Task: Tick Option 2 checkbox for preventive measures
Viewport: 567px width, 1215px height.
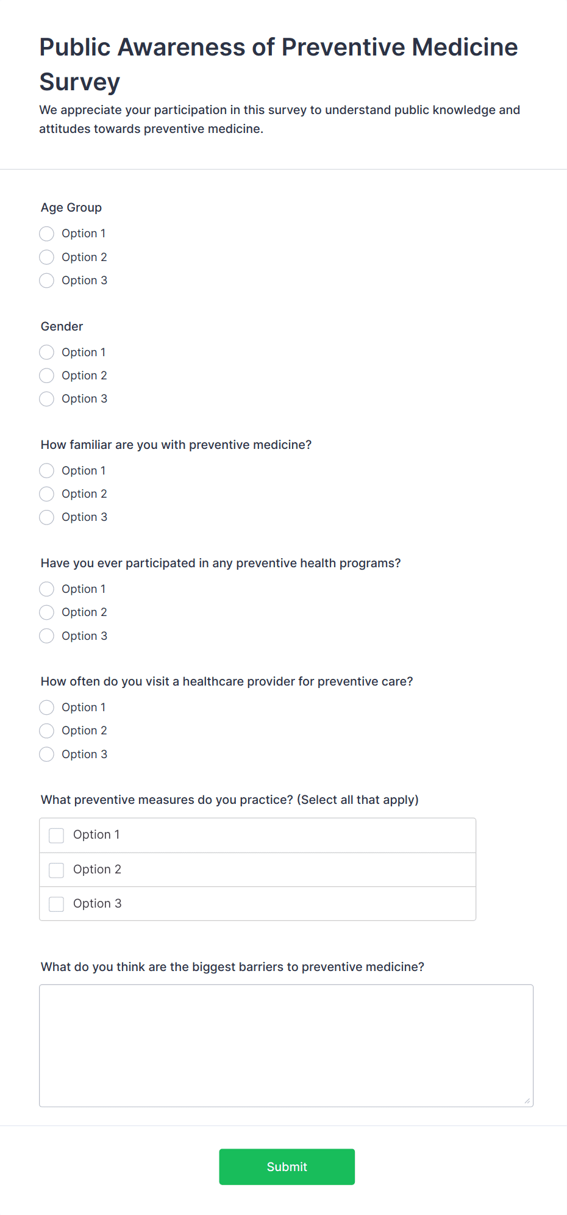Action: point(57,870)
